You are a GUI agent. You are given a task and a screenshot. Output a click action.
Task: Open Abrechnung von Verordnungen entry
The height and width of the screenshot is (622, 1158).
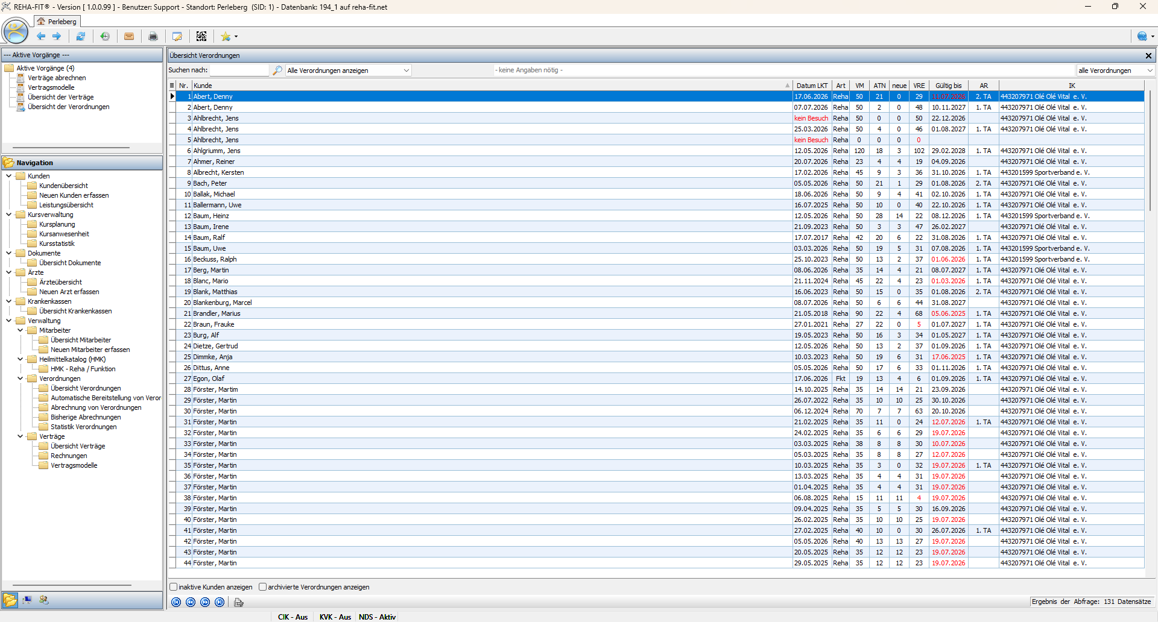(96, 407)
